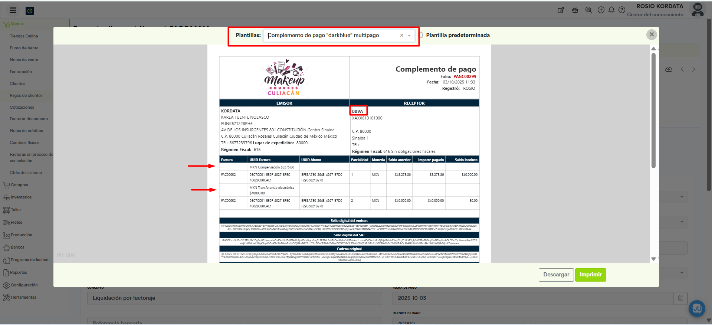Open the chat support bubble icon

(x=697, y=308)
